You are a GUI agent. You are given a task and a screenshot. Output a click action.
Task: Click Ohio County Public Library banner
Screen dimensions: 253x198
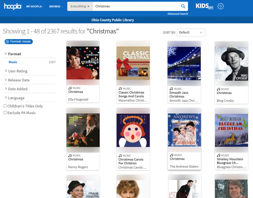(x=113, y=20)
